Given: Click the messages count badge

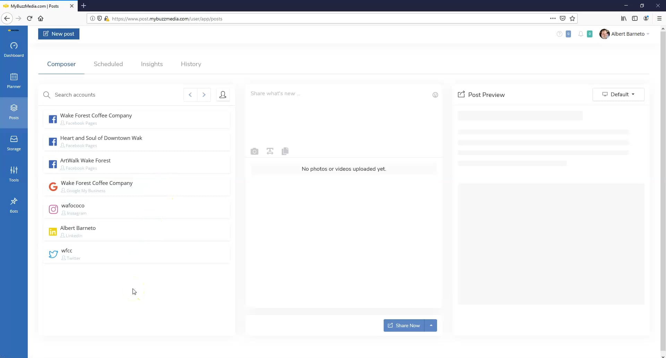Looking at the screenshot, I should tap(568, 34).
